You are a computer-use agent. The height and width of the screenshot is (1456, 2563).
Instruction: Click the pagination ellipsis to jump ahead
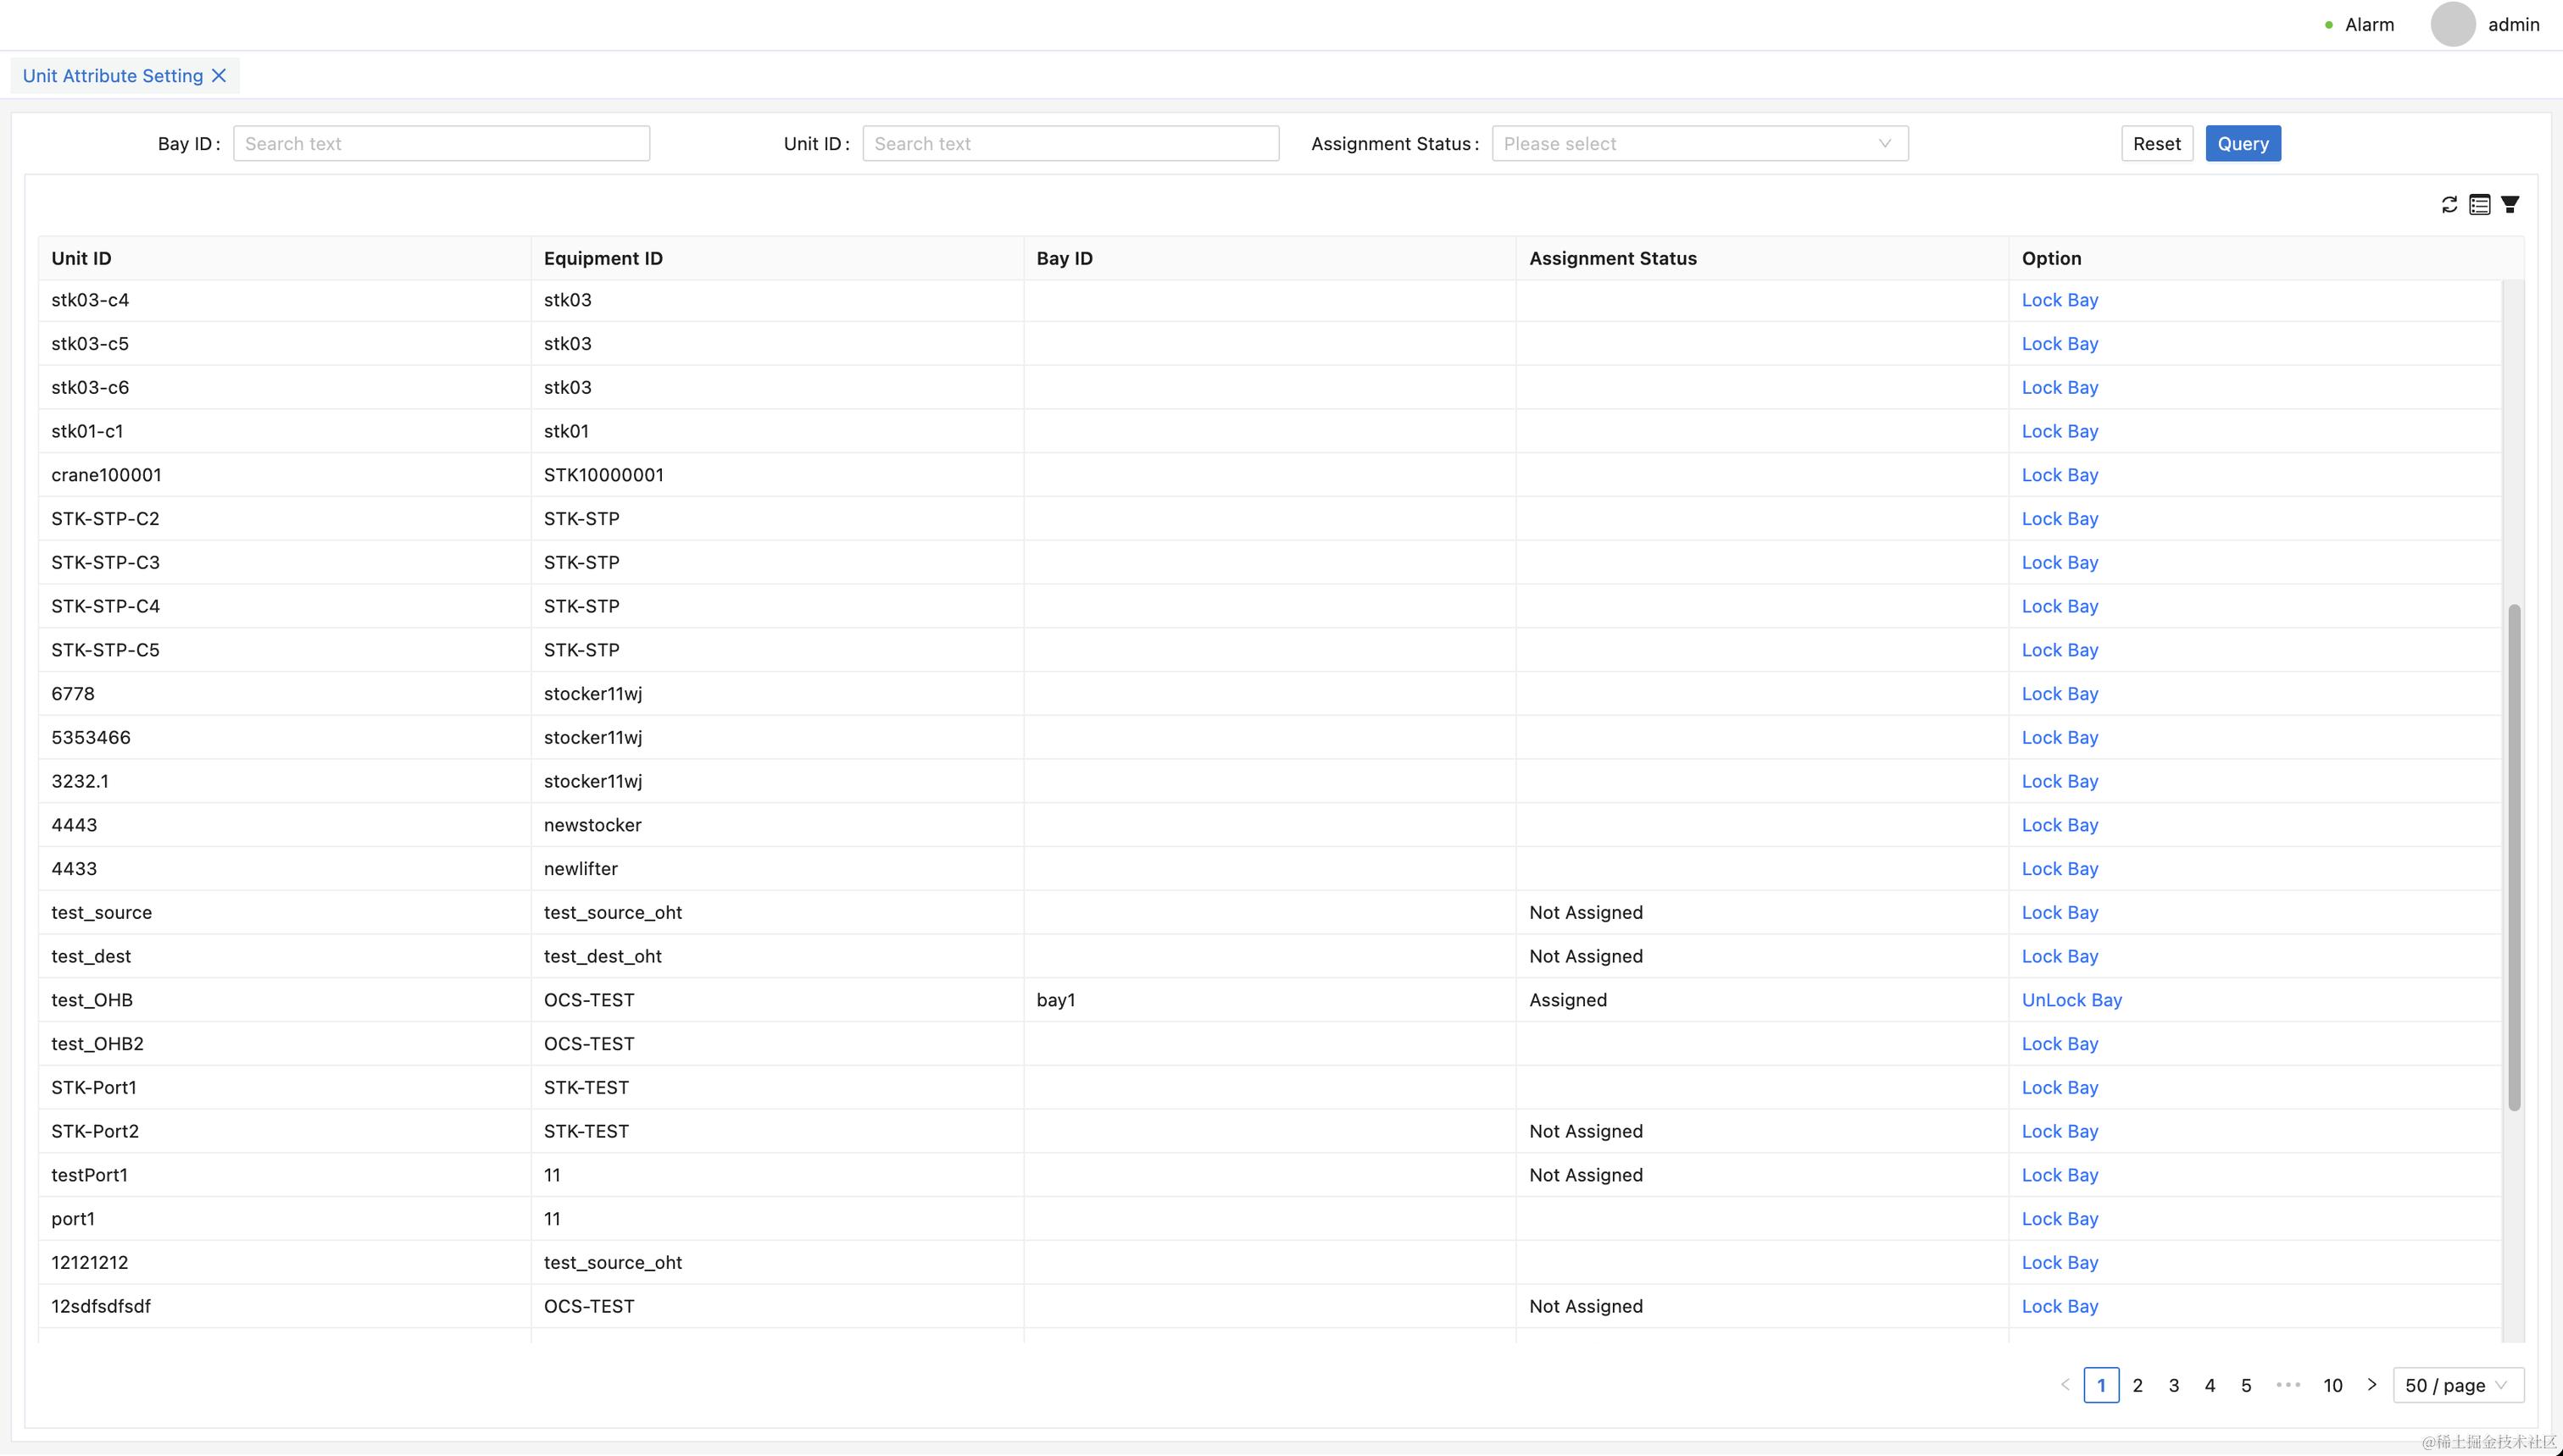[x=2288, y=1385]
